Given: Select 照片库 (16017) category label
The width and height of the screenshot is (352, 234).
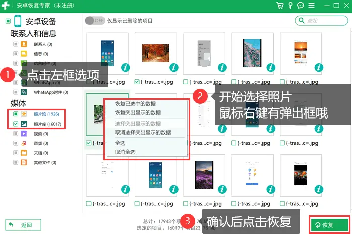Looking at the screenshot, I should 48,124.
